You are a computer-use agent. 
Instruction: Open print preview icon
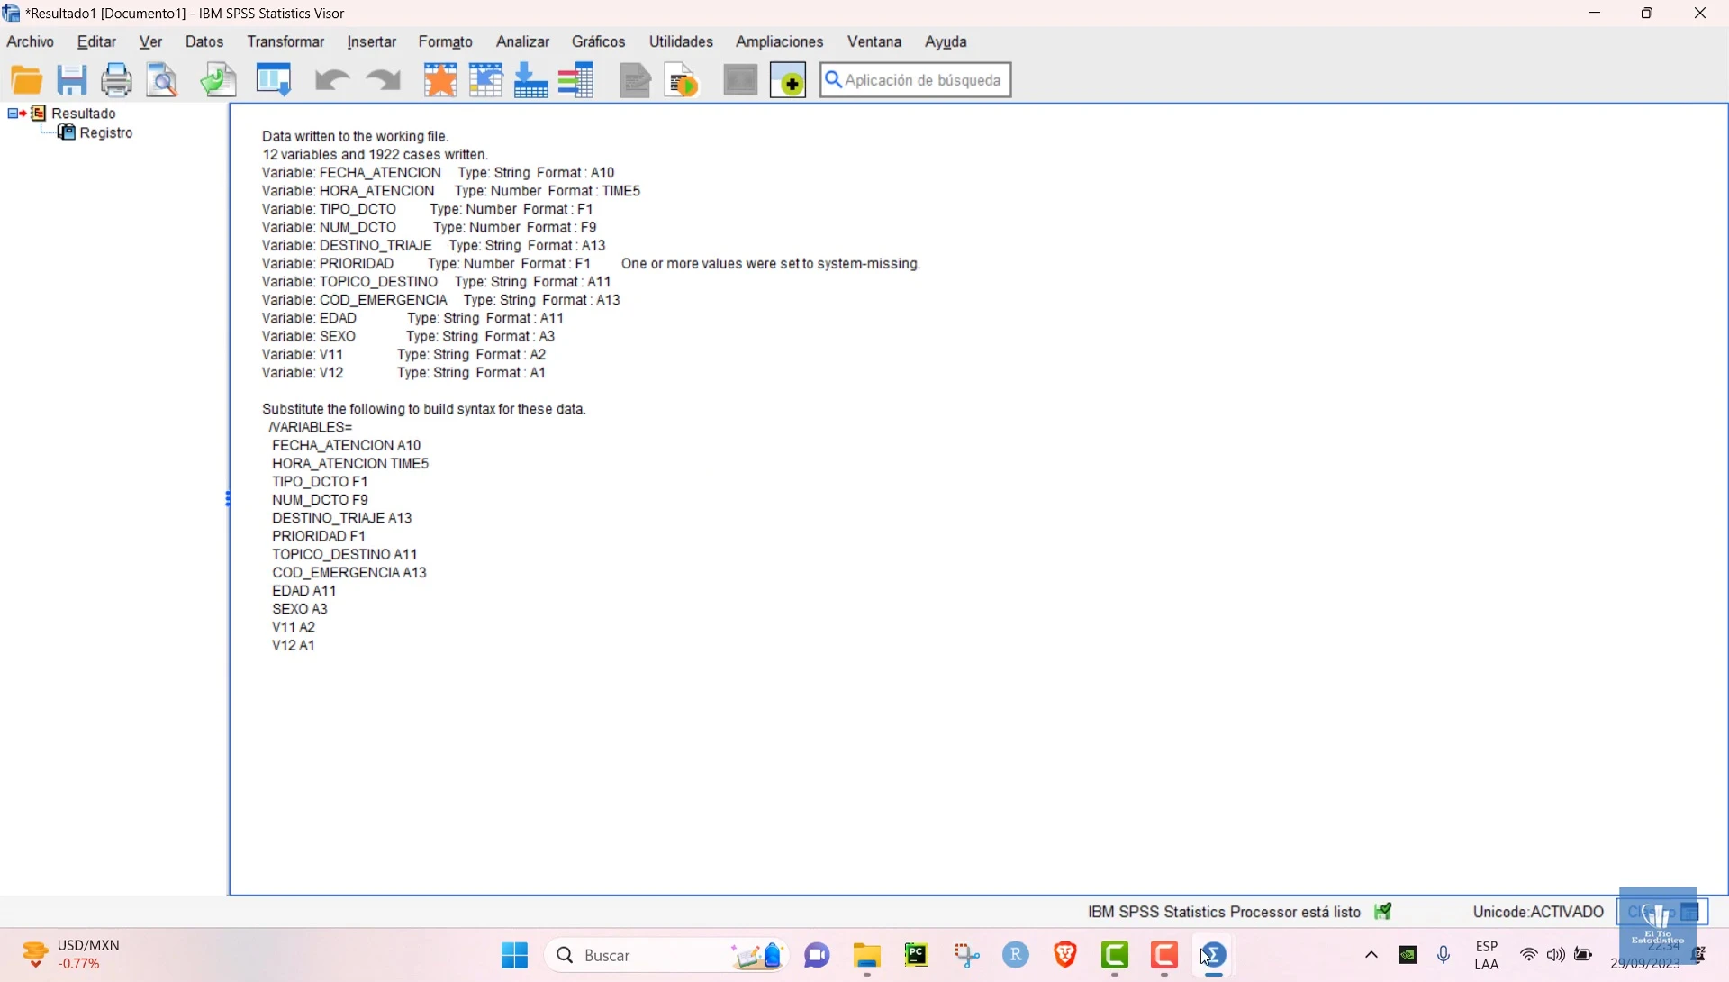[163, 80]
